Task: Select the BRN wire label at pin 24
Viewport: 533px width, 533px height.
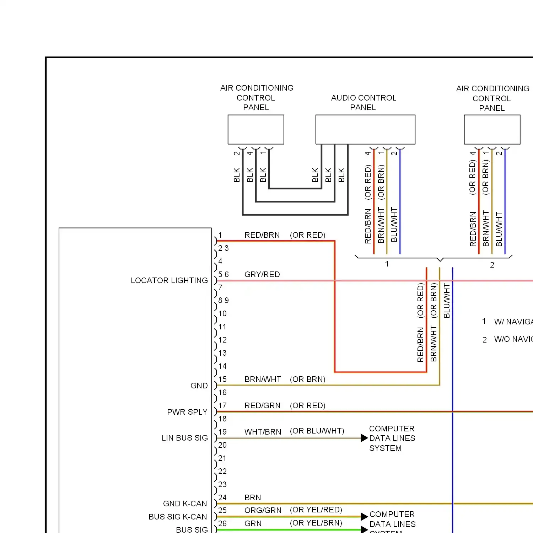Action: [253, 497]
